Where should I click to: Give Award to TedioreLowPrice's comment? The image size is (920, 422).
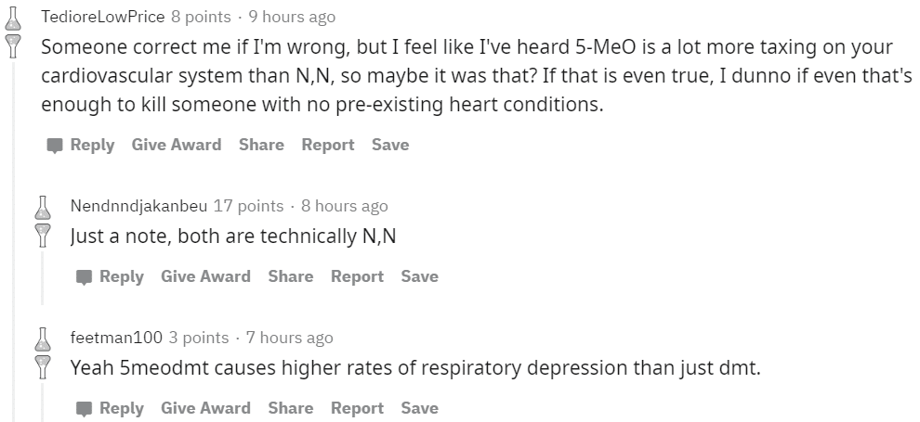tap(176, 145)
